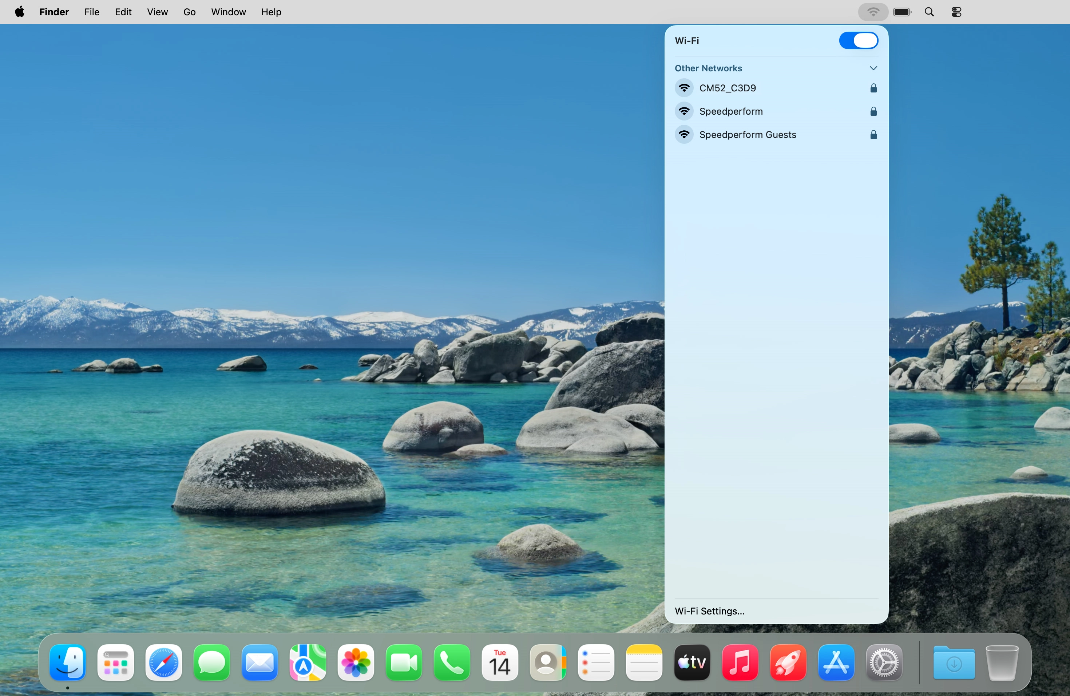Open Launchpad from the Dock
The image size is (1070, 696).
coord(115,663)
